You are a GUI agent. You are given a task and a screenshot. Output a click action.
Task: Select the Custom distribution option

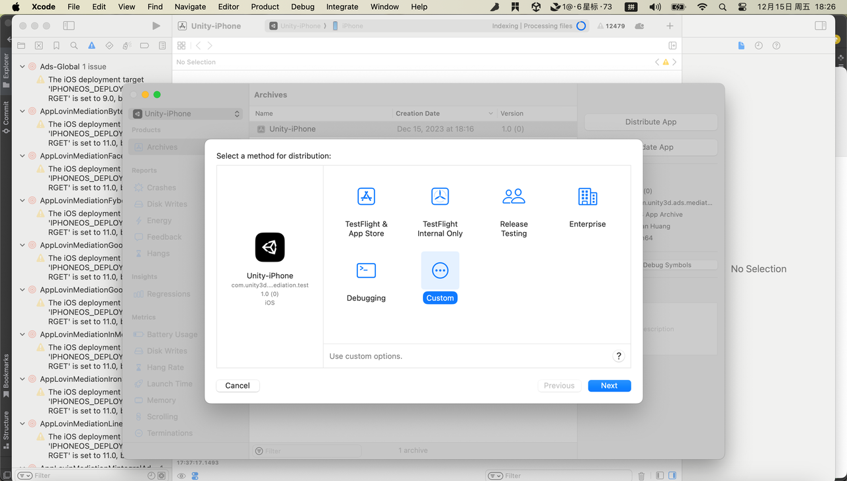tap(440, 278)
